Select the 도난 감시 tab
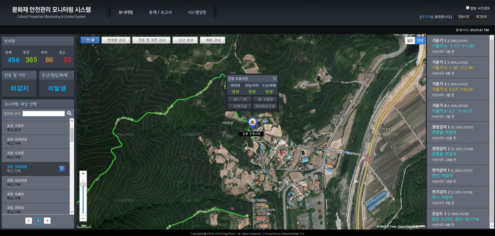 click(185, 40)
